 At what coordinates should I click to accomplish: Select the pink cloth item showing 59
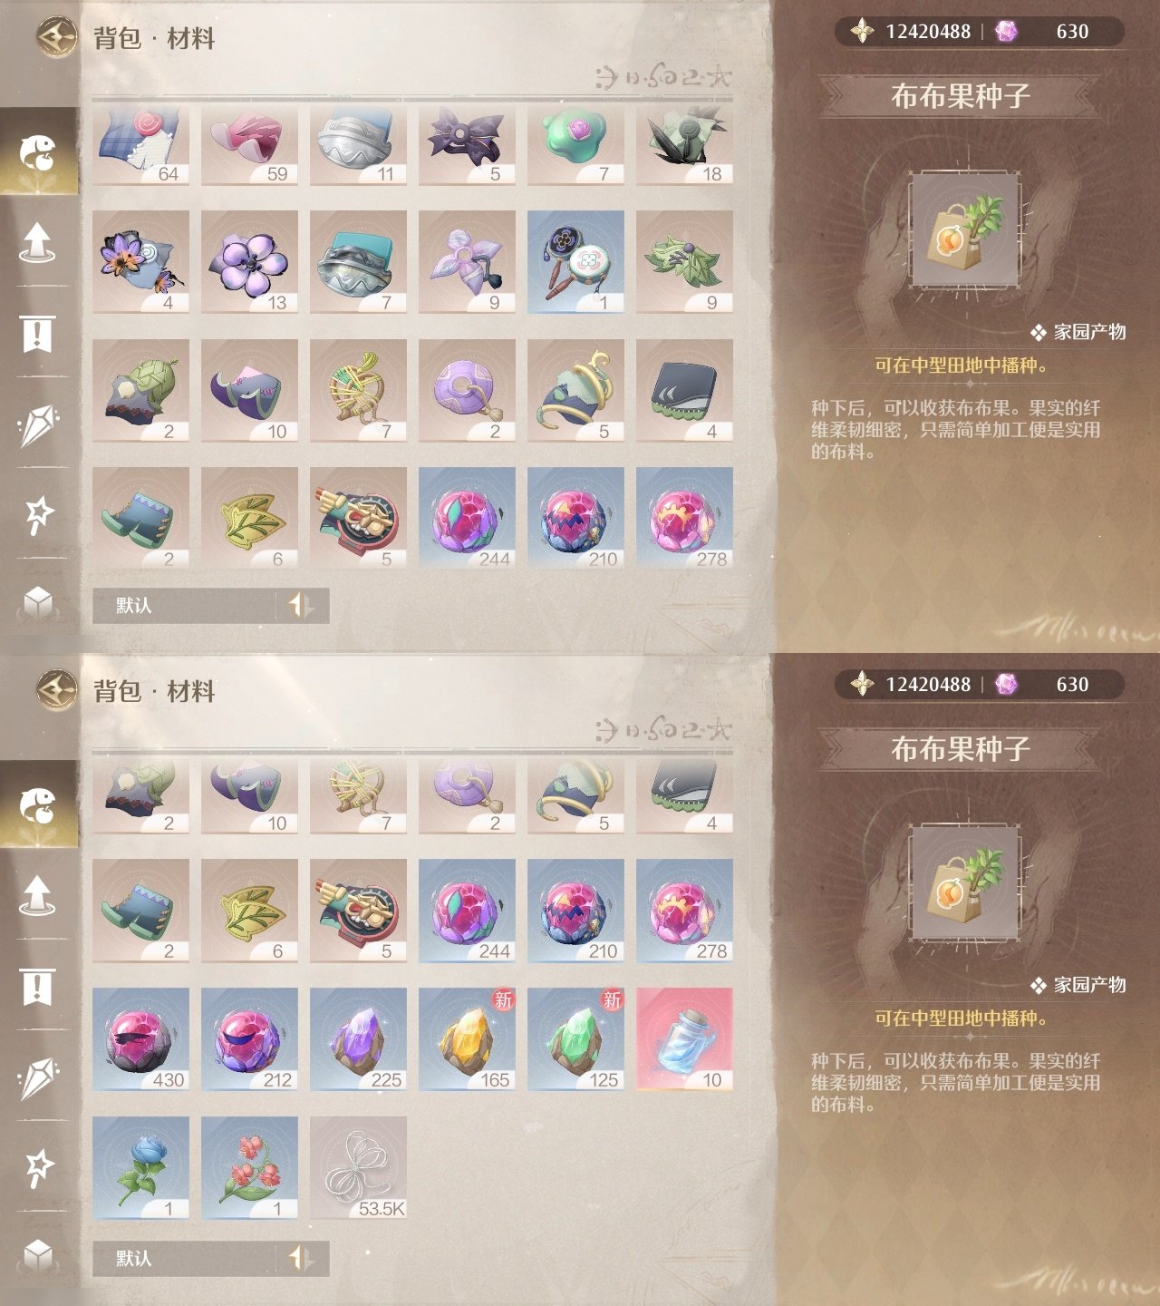point(249,146)
